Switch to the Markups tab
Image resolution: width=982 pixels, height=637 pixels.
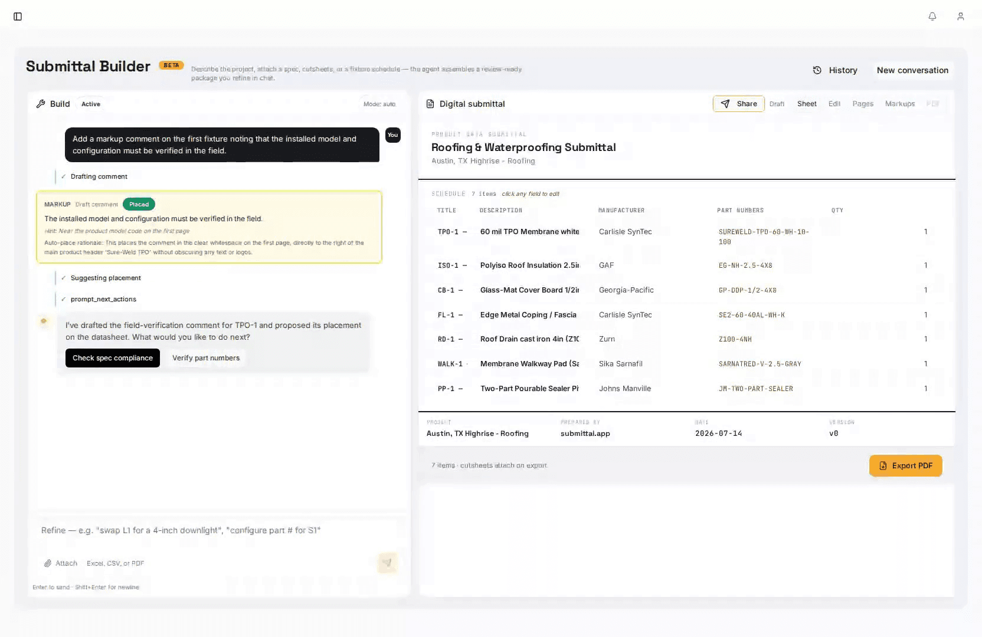(x=900, y=104)
